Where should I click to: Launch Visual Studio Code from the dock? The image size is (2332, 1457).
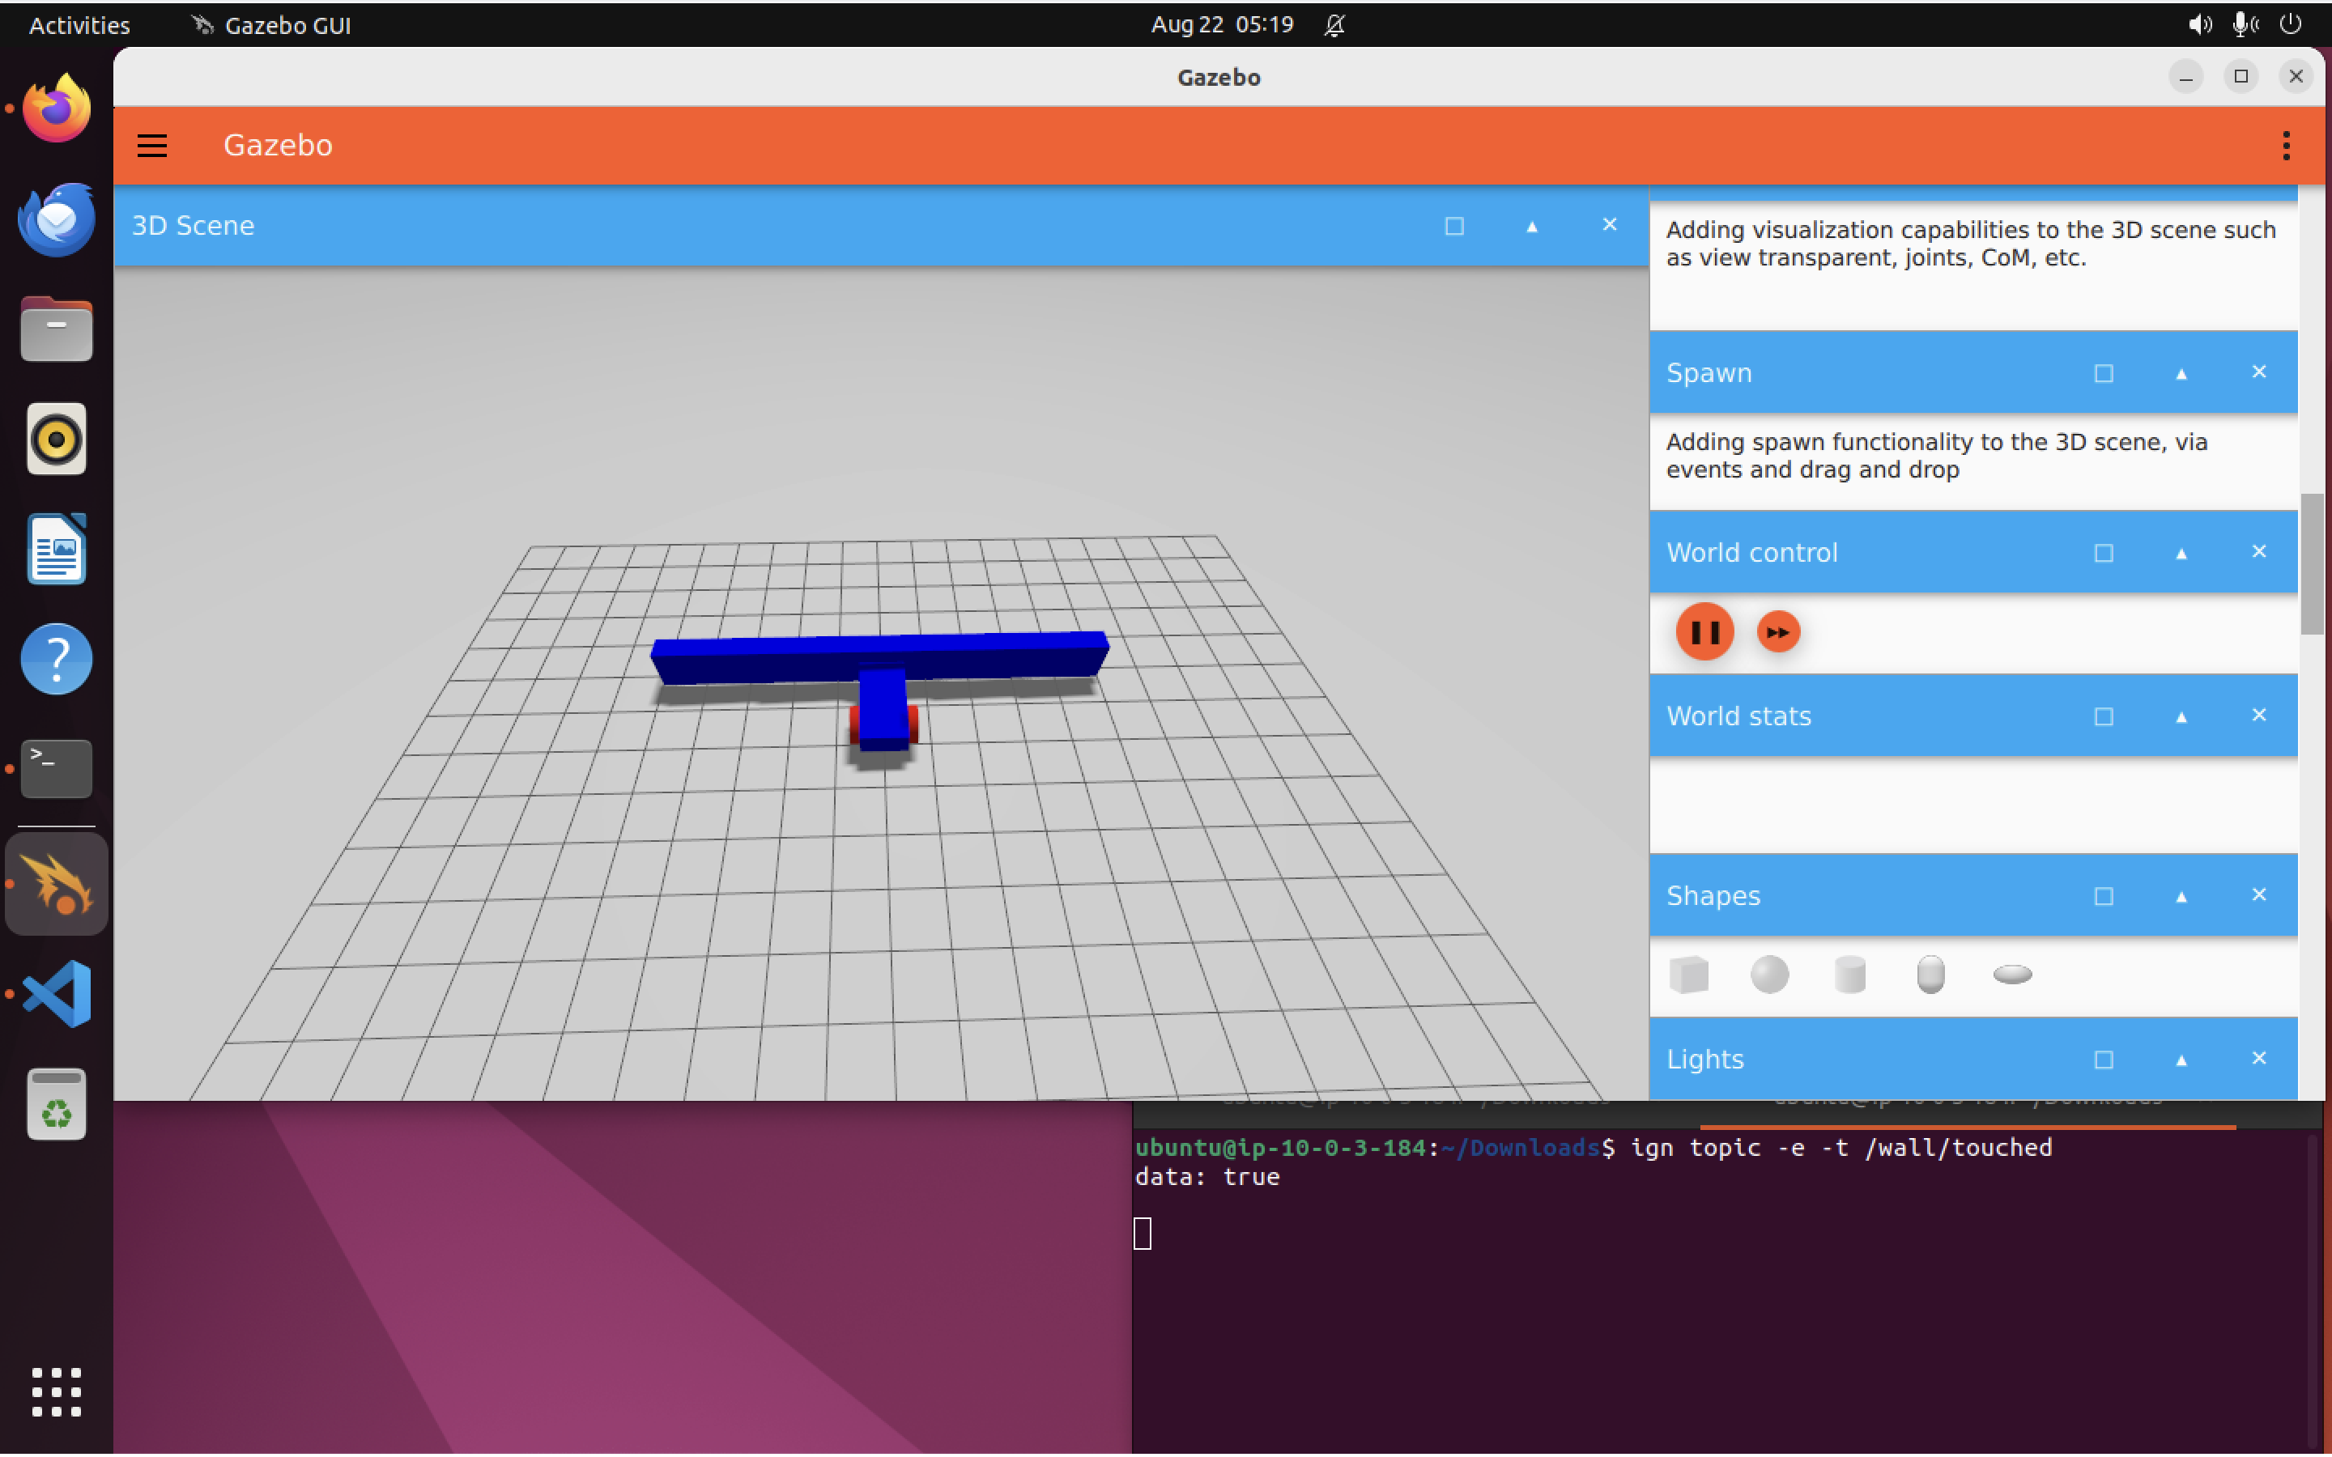56,993
